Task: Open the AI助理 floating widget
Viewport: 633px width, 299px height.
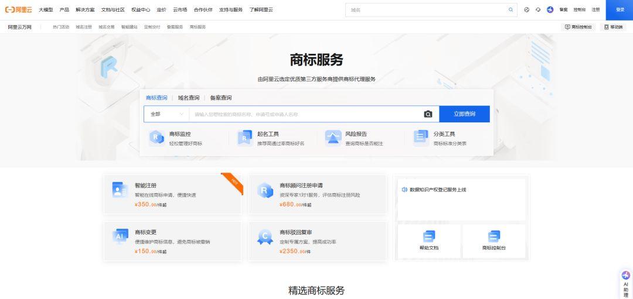Action: [626, 284]
